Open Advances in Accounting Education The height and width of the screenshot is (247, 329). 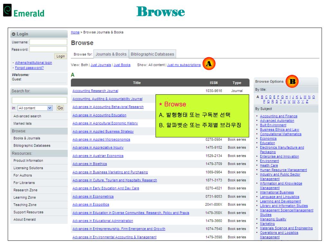coord(100,115)
